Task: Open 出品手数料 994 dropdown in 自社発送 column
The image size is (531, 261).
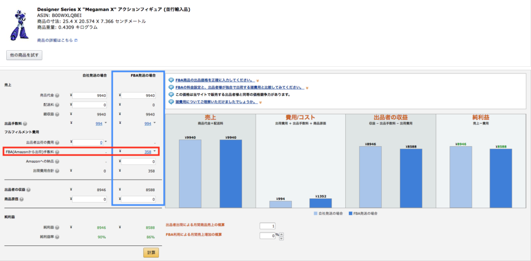Action: pyautogui.click(x=106, y=123)
